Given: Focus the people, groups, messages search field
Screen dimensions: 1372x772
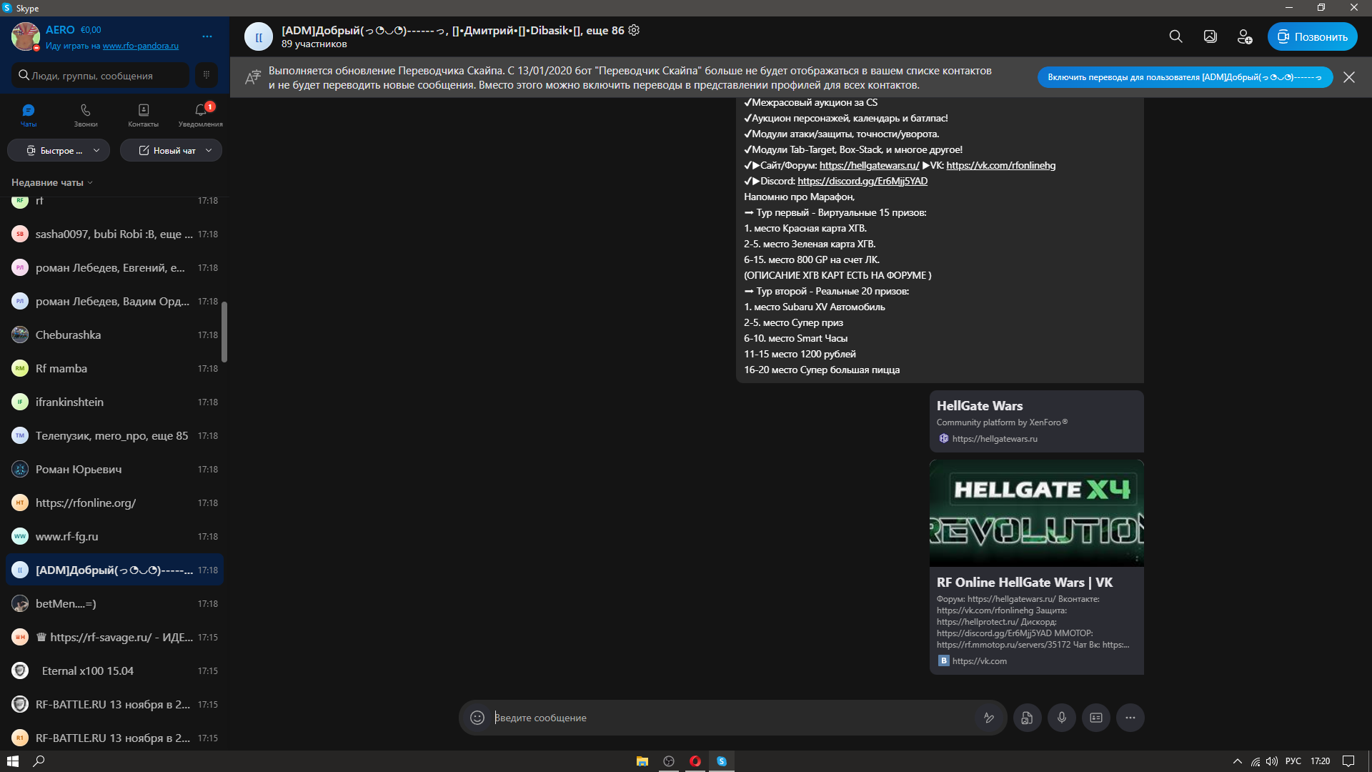Looking at the screenshot, I should coord(101,75).
